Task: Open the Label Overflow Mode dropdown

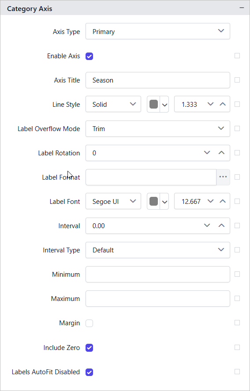Action: (157, 129)
